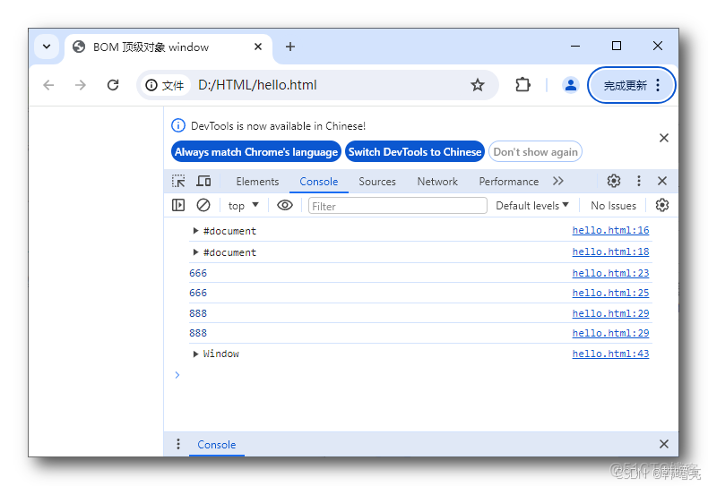Click the No Issues indicator

coord(613,206)
